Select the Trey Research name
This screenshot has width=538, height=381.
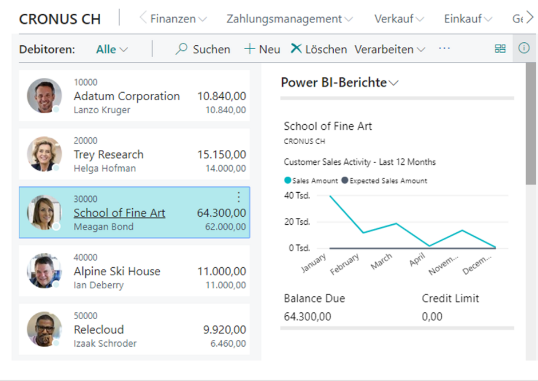[x=108, y=154]
